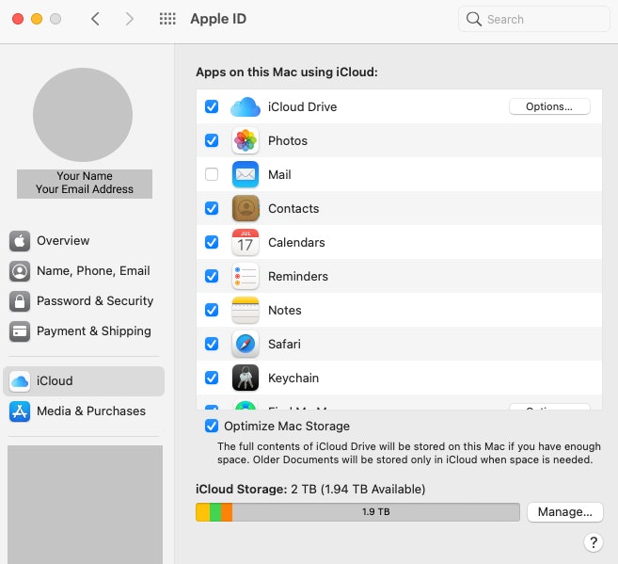Image resolution: width=618 pixels, height=564 pixels.
Task: Click the Manage storage button
Action: click(564, 512)
